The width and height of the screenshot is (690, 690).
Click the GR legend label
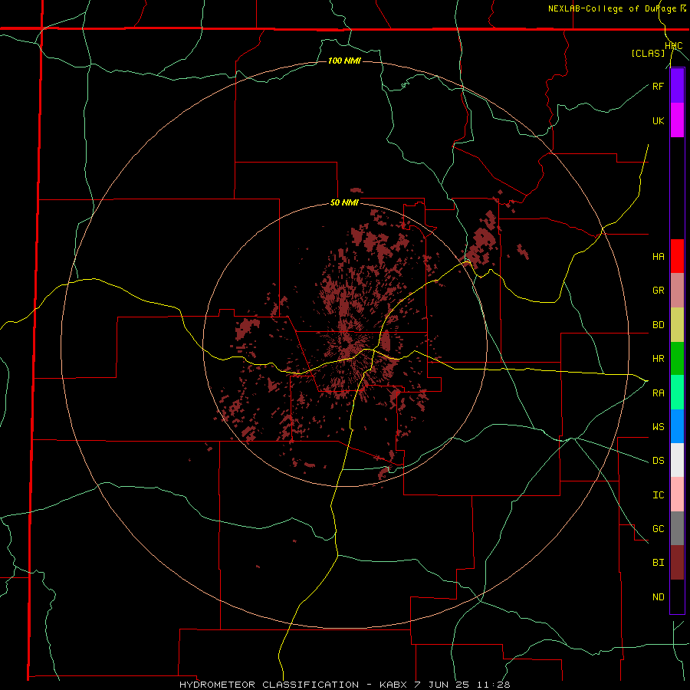pos(658,291)
